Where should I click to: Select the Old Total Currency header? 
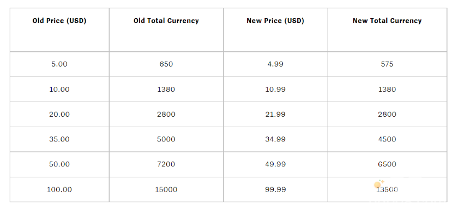(x=166, y=30)
